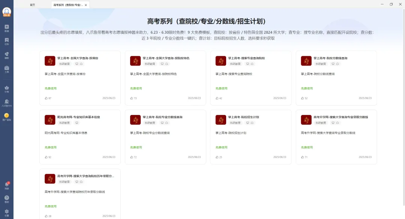Open 设置 (Settings) gear in sidebar

7,212
